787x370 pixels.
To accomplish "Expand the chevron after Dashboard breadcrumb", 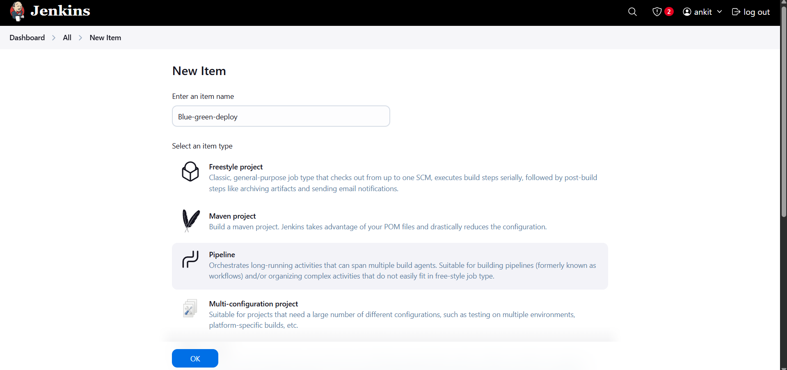I will 54,38.
